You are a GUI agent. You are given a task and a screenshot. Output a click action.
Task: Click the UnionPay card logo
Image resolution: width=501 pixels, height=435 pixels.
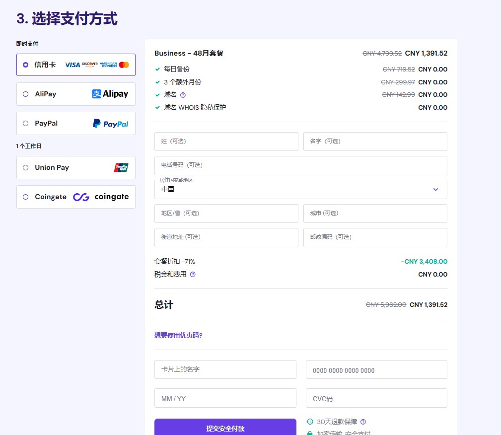pos(121,168)
